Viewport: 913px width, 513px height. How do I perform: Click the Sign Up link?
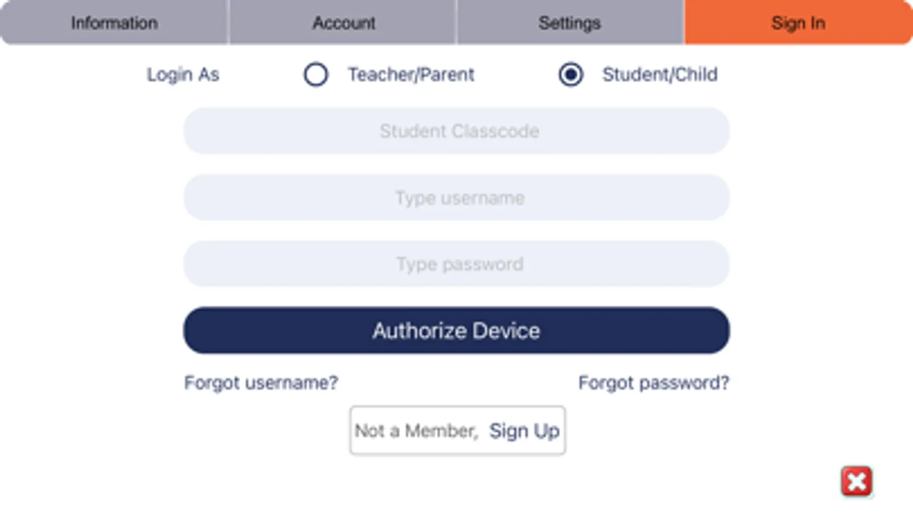524,431
